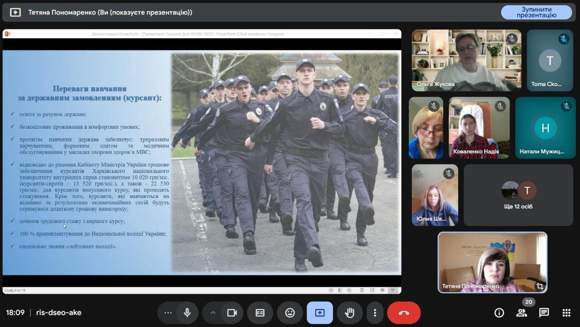Screen dimensions: 580x327
Task: Open the activities grid icon
Action: tap(566, 312)
